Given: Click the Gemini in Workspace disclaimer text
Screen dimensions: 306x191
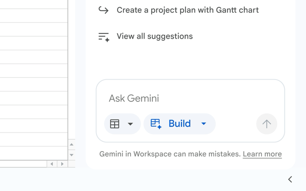Looking at the screenshot, I should tap(170, 154).
